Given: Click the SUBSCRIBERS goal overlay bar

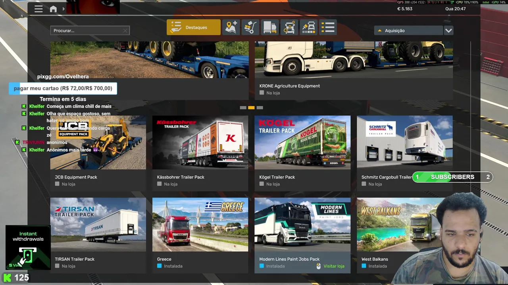Looking at the screenshot, I should 452,177.
